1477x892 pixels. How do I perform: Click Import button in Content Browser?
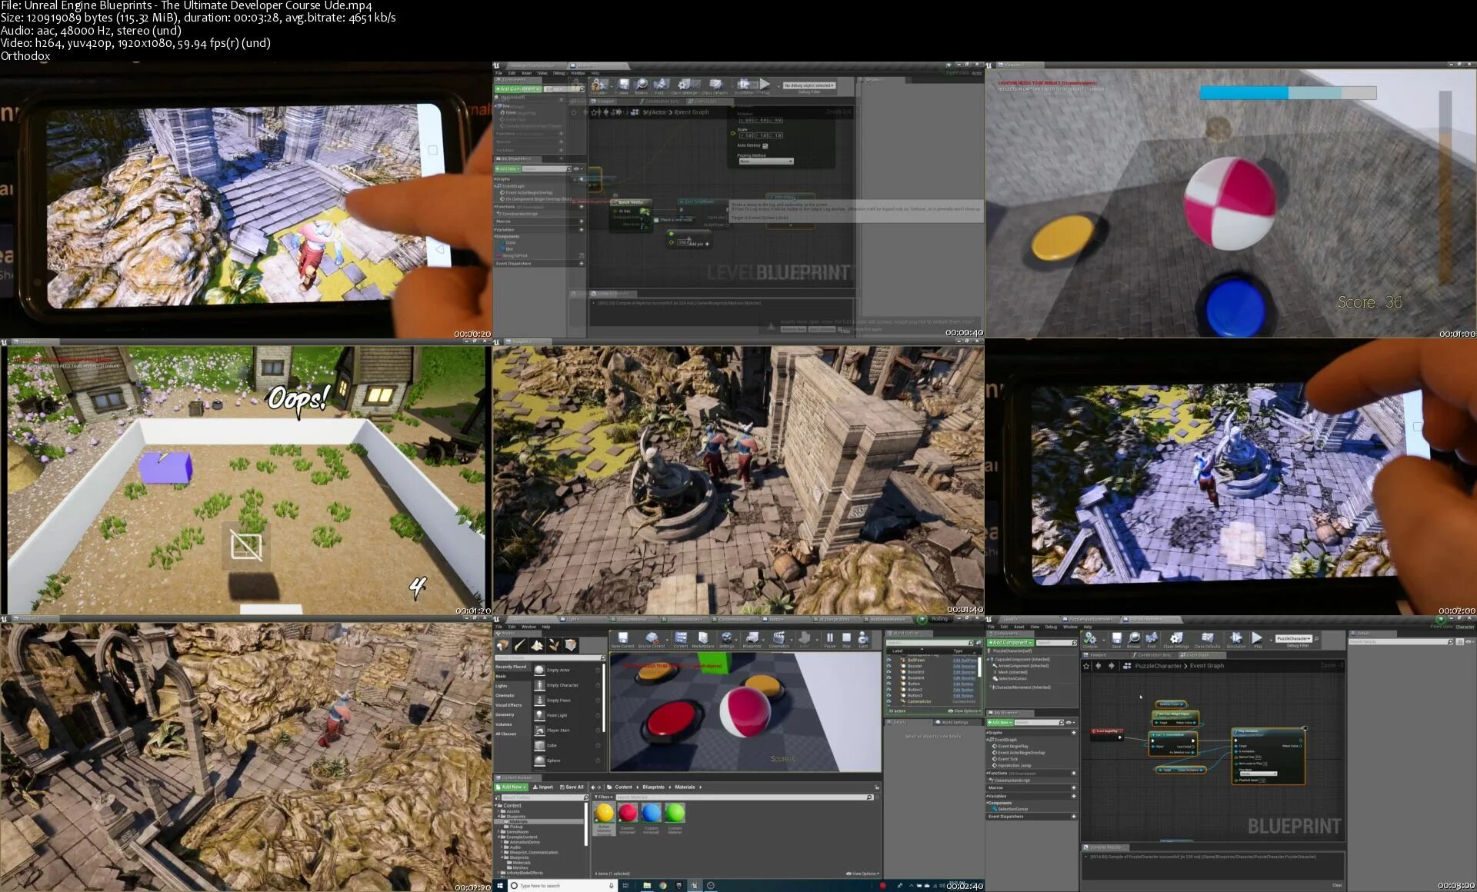tap(543, 787)
